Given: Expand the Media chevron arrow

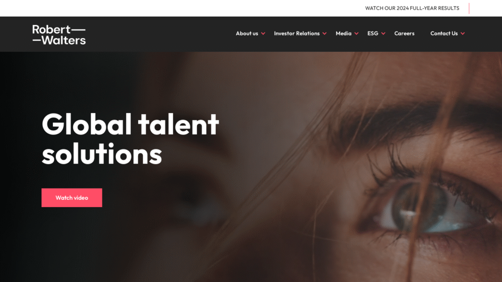Looking at the screenshot, I should pyautogui.click(x=356, y=34).
